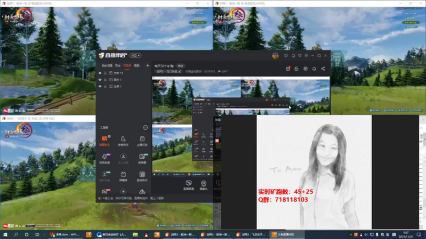Open the notification bell in 直播伴侣

[314, 69]
